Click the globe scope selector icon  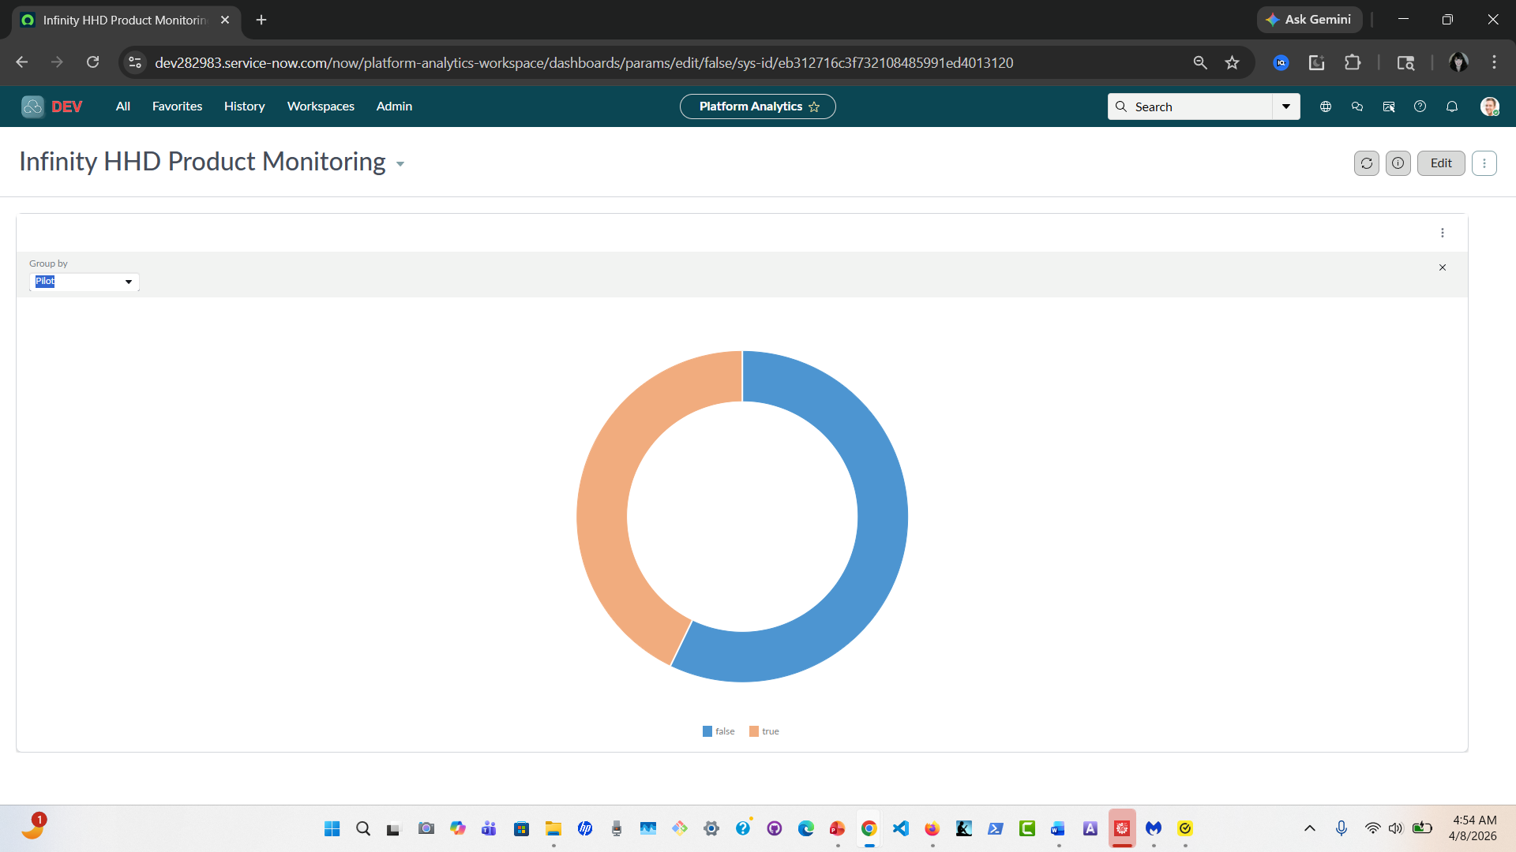click(1325, 106)
